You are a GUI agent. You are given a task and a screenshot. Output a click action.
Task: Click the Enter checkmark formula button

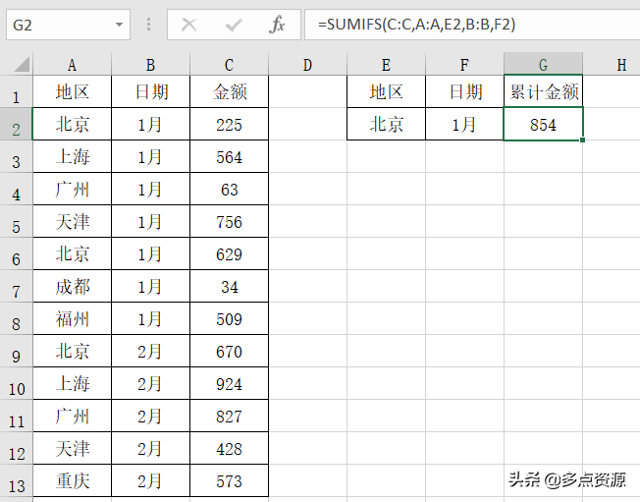click(x=234, y=25)
